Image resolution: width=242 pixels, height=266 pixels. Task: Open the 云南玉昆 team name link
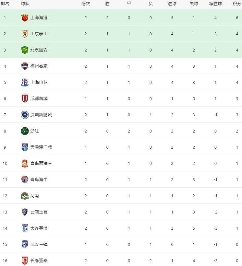(39, 212)
